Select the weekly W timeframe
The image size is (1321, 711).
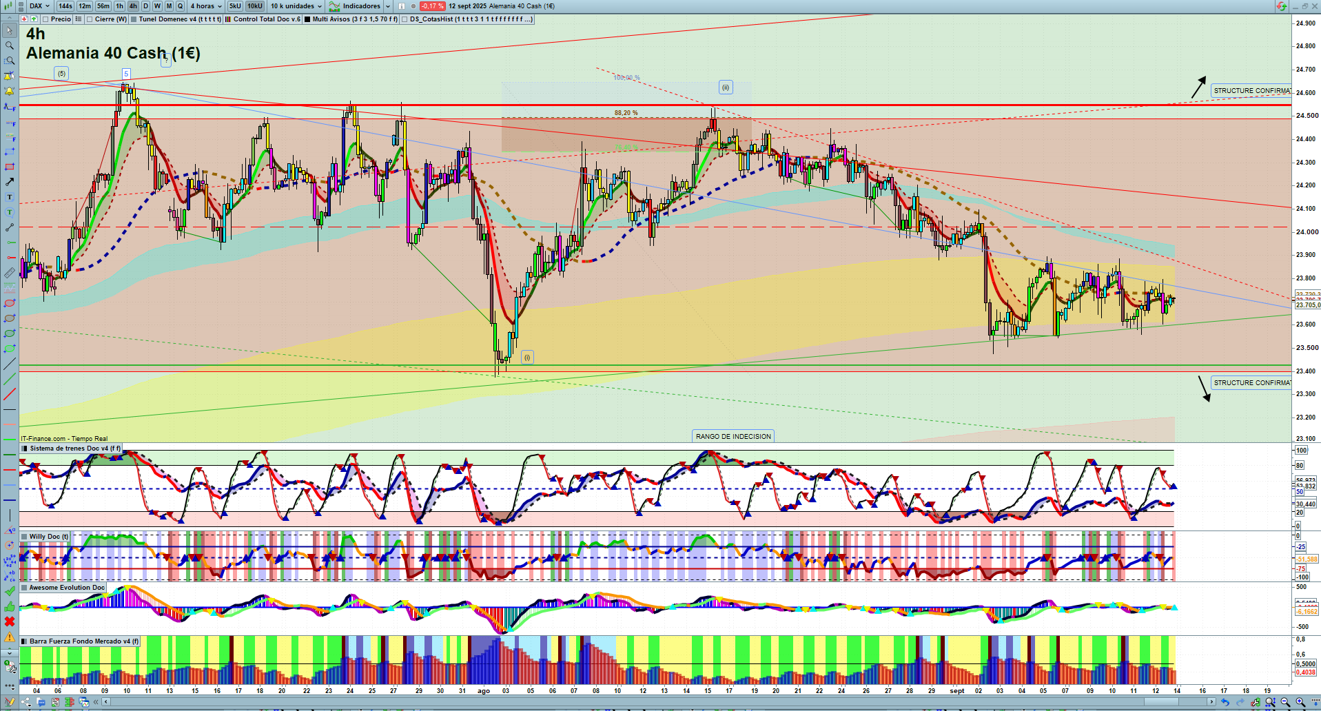click(157, 6)
